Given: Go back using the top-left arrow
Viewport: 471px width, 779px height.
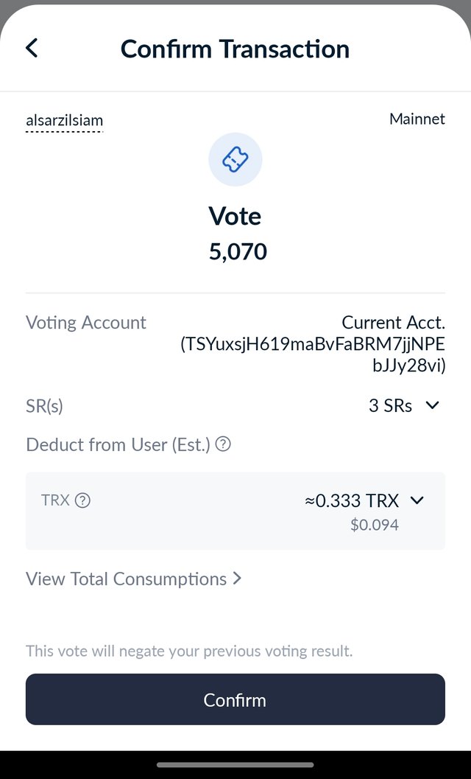Looking at the screenshot, I should 32,48.
